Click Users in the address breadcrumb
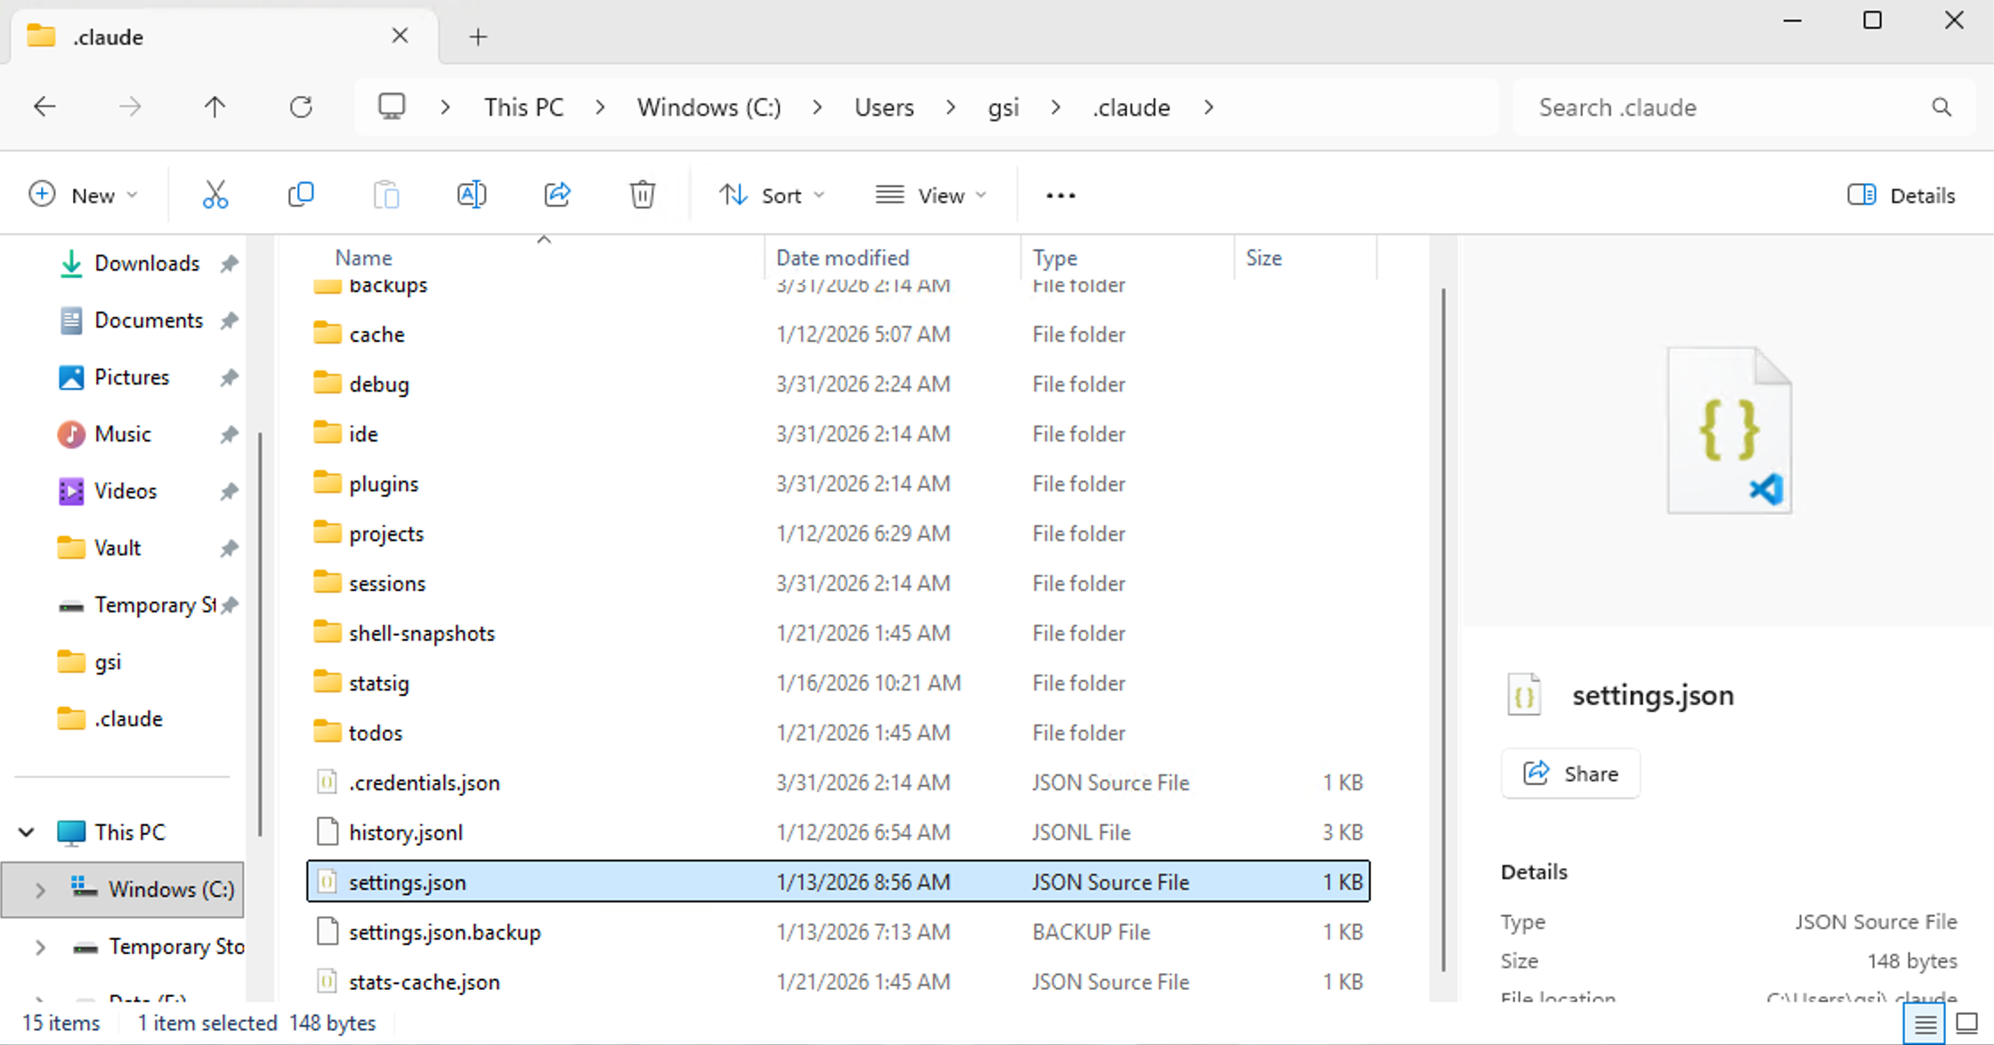The image size is (1994, 1045). tap(884, 108)
